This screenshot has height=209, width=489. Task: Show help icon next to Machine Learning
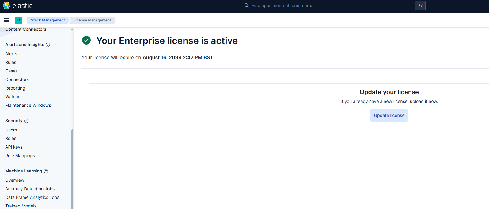coord(46,171)
